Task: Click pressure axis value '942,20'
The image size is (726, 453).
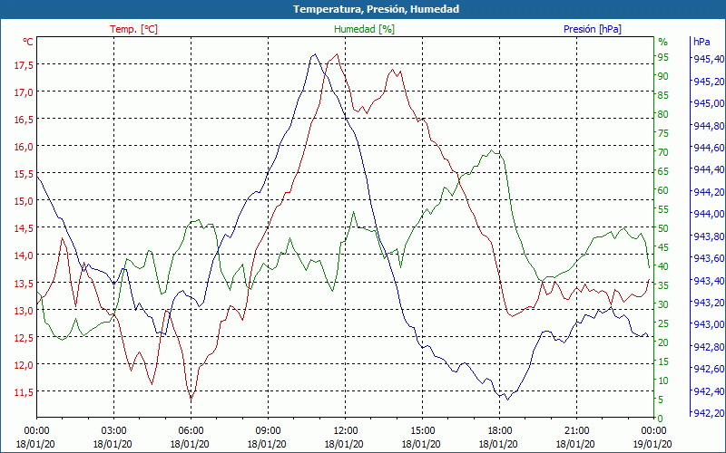Action: [709, 413]
